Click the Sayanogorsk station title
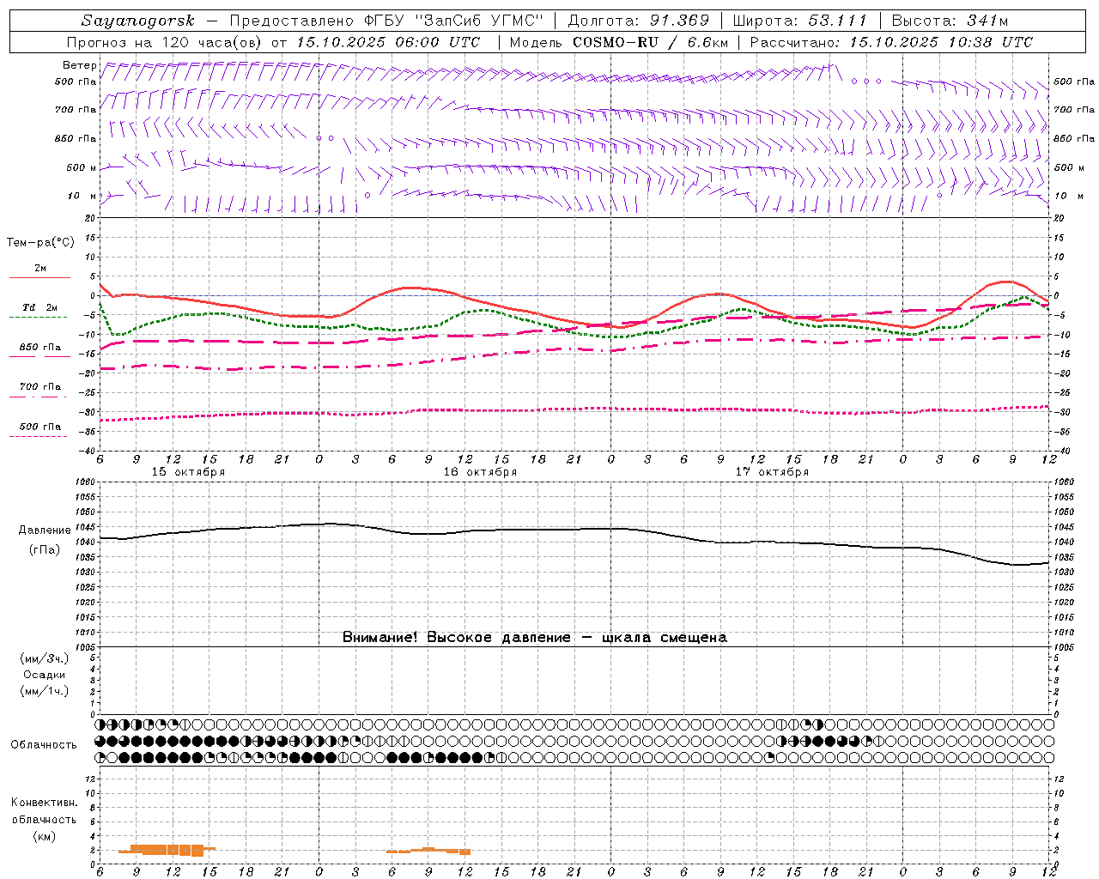The width and height of the screenshot is (1099, 879). (138, 21)
